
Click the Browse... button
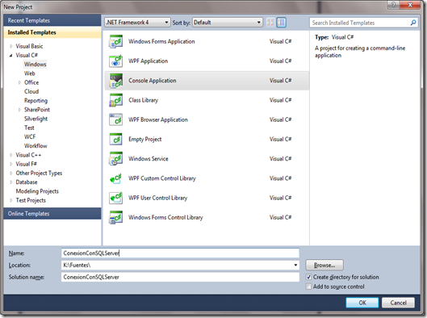[324, 266]
